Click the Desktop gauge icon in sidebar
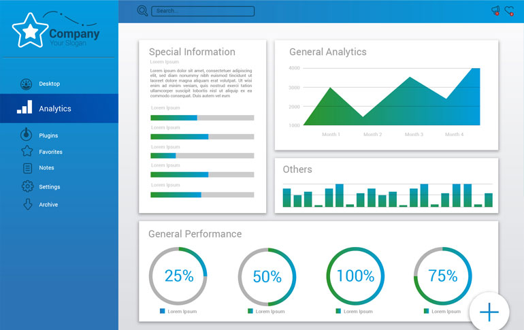This screenshot has height=330, width=524. coord(26,84)
